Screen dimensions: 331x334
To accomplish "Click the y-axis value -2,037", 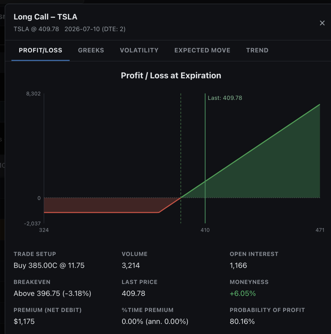I will 32,223.
